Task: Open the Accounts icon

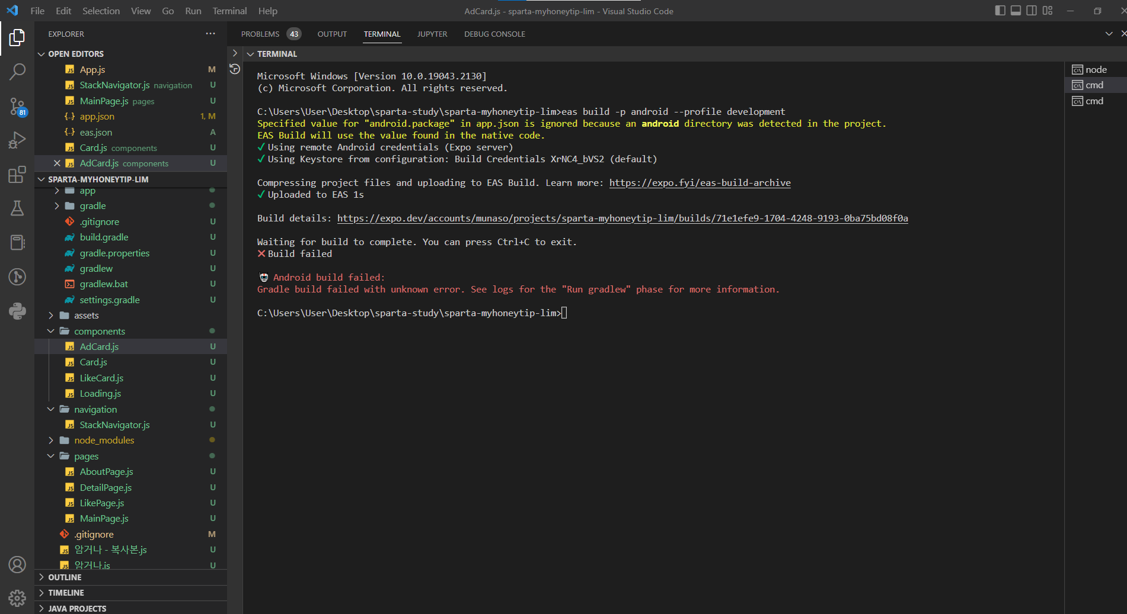Action: coord(17,565)
